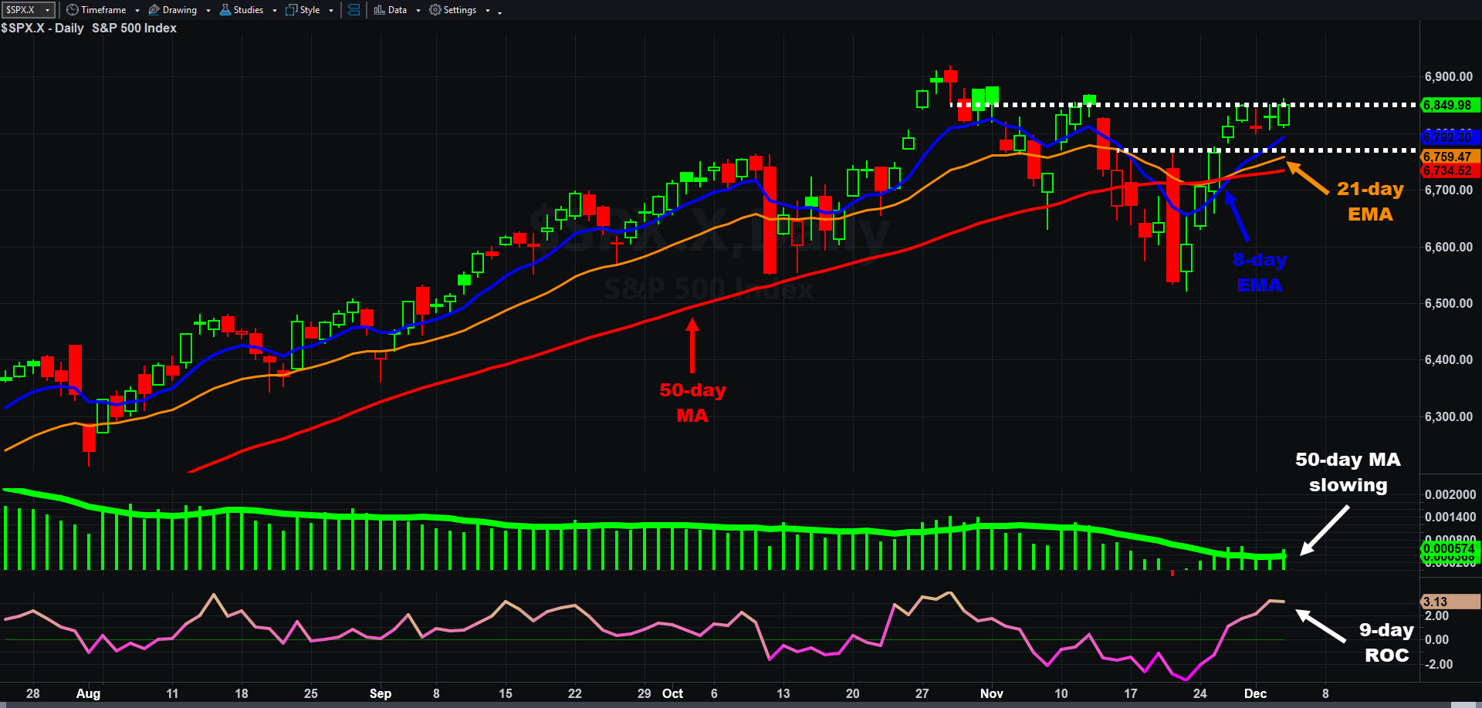Click the orange 6,759.47 EMA price label
Viewport: 1482px width, 708px height.
(1448, 157)
